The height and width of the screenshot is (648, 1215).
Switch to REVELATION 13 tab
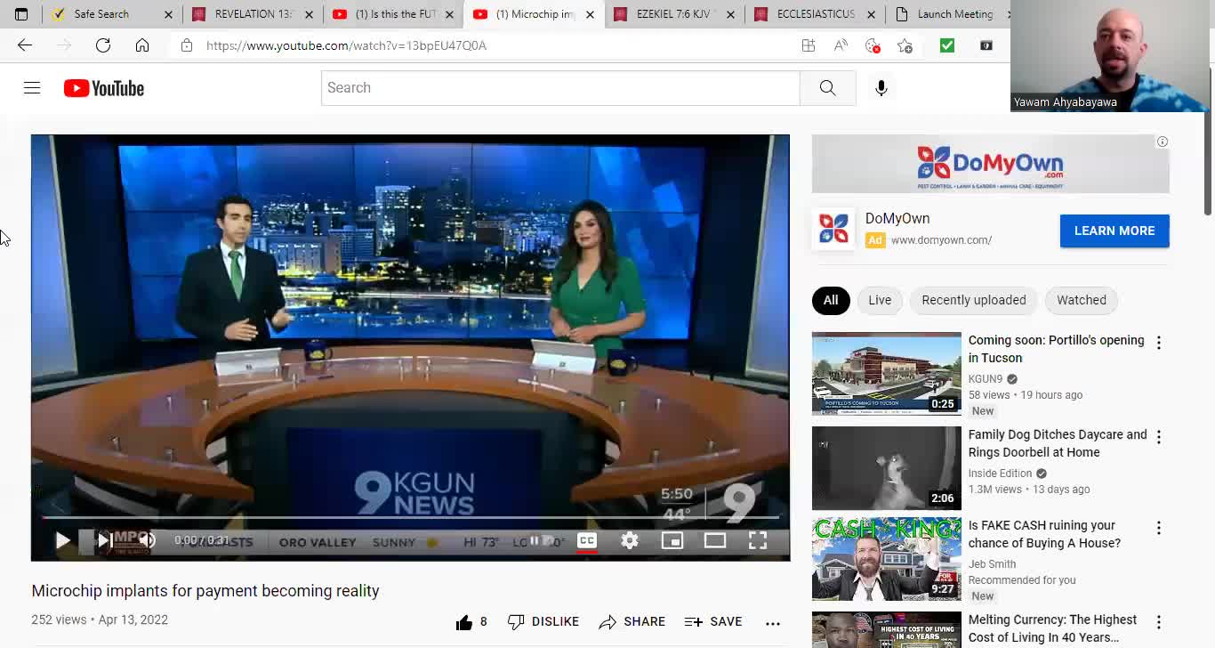coord(252,14)
